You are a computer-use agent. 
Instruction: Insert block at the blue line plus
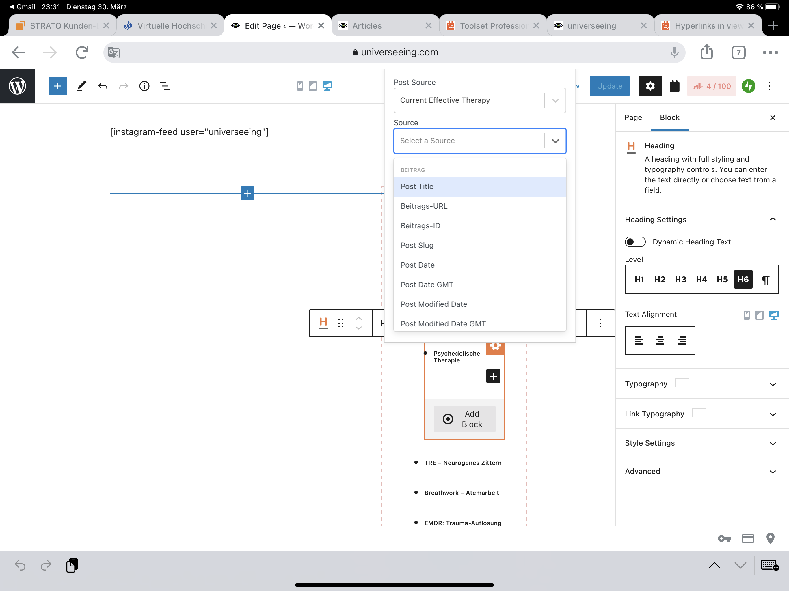[x=247, y=193]
